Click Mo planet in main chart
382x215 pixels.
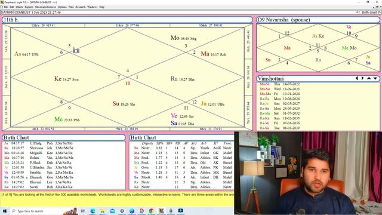(175, 38)
